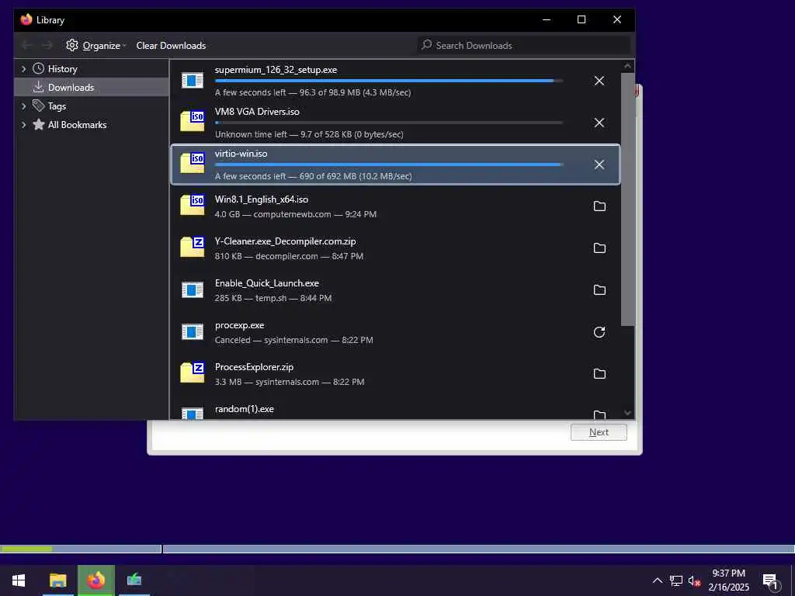
Task: Click the Organize gear icon
Action: point(72,45)
